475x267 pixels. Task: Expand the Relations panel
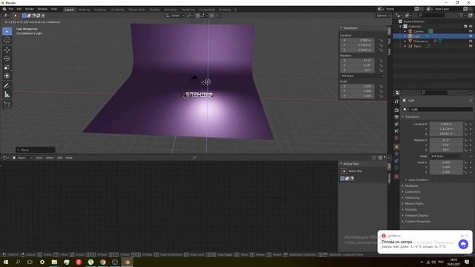[x=411, y=186]
